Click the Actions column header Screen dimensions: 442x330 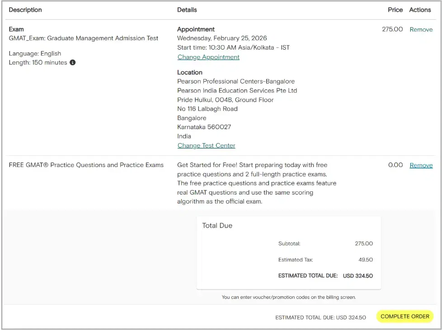(420, 9)
